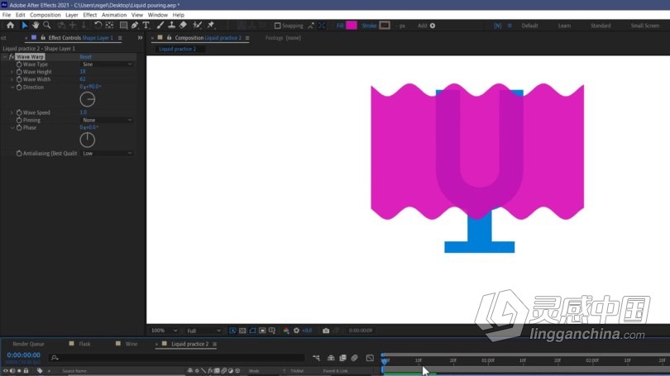
Task: Select the Rectangle shape tool
Action: coord(123,25)
